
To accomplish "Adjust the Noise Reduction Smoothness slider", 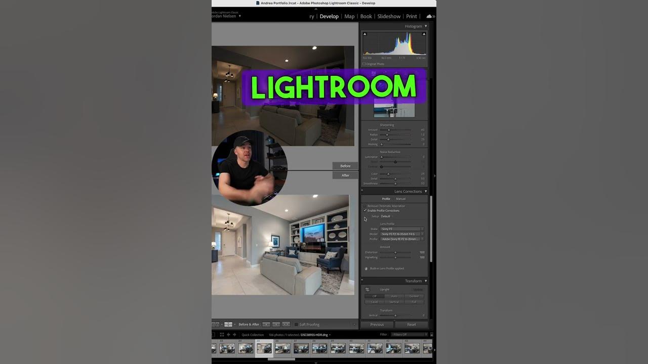I will pos(395,184).
